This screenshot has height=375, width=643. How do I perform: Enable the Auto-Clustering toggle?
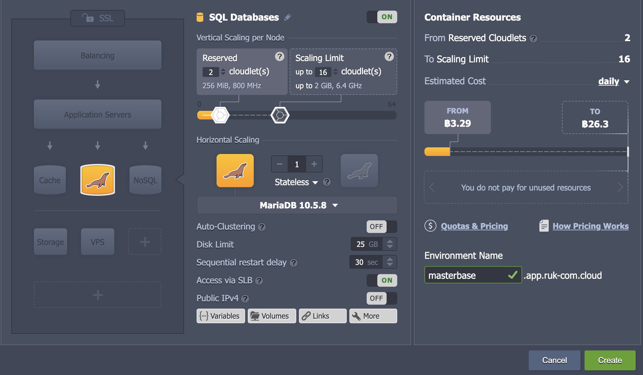382,227
